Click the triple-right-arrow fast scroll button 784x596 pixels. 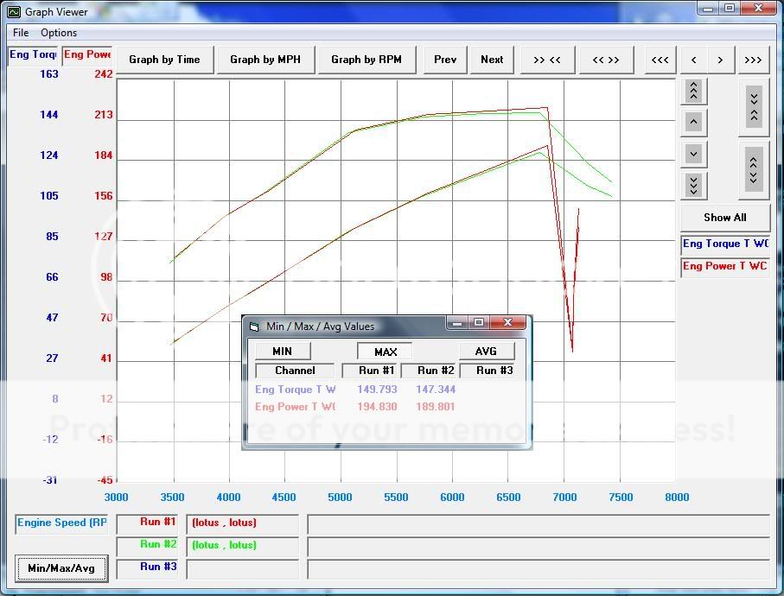coord(753,60)
